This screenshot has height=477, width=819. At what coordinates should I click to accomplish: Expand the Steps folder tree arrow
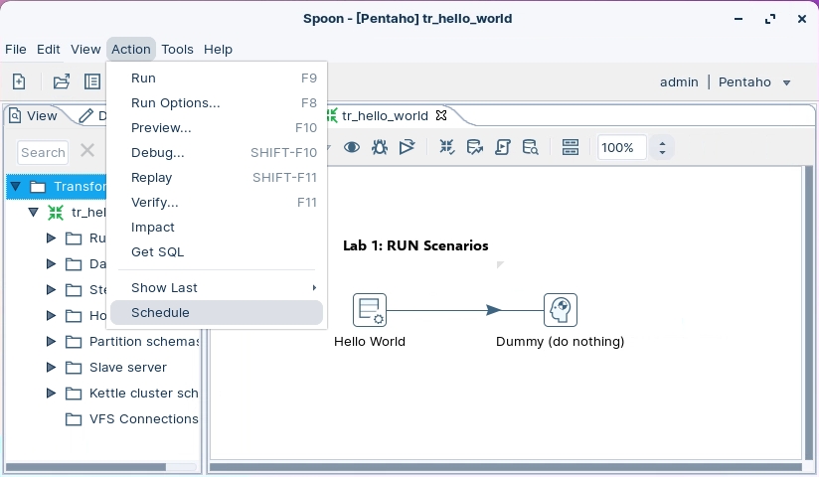[51, 289]
